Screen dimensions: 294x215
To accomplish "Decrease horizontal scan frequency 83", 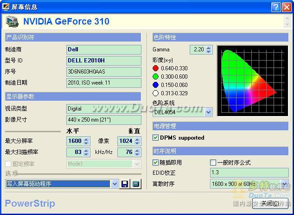I will pyautogui.click(x=86, y=154).
